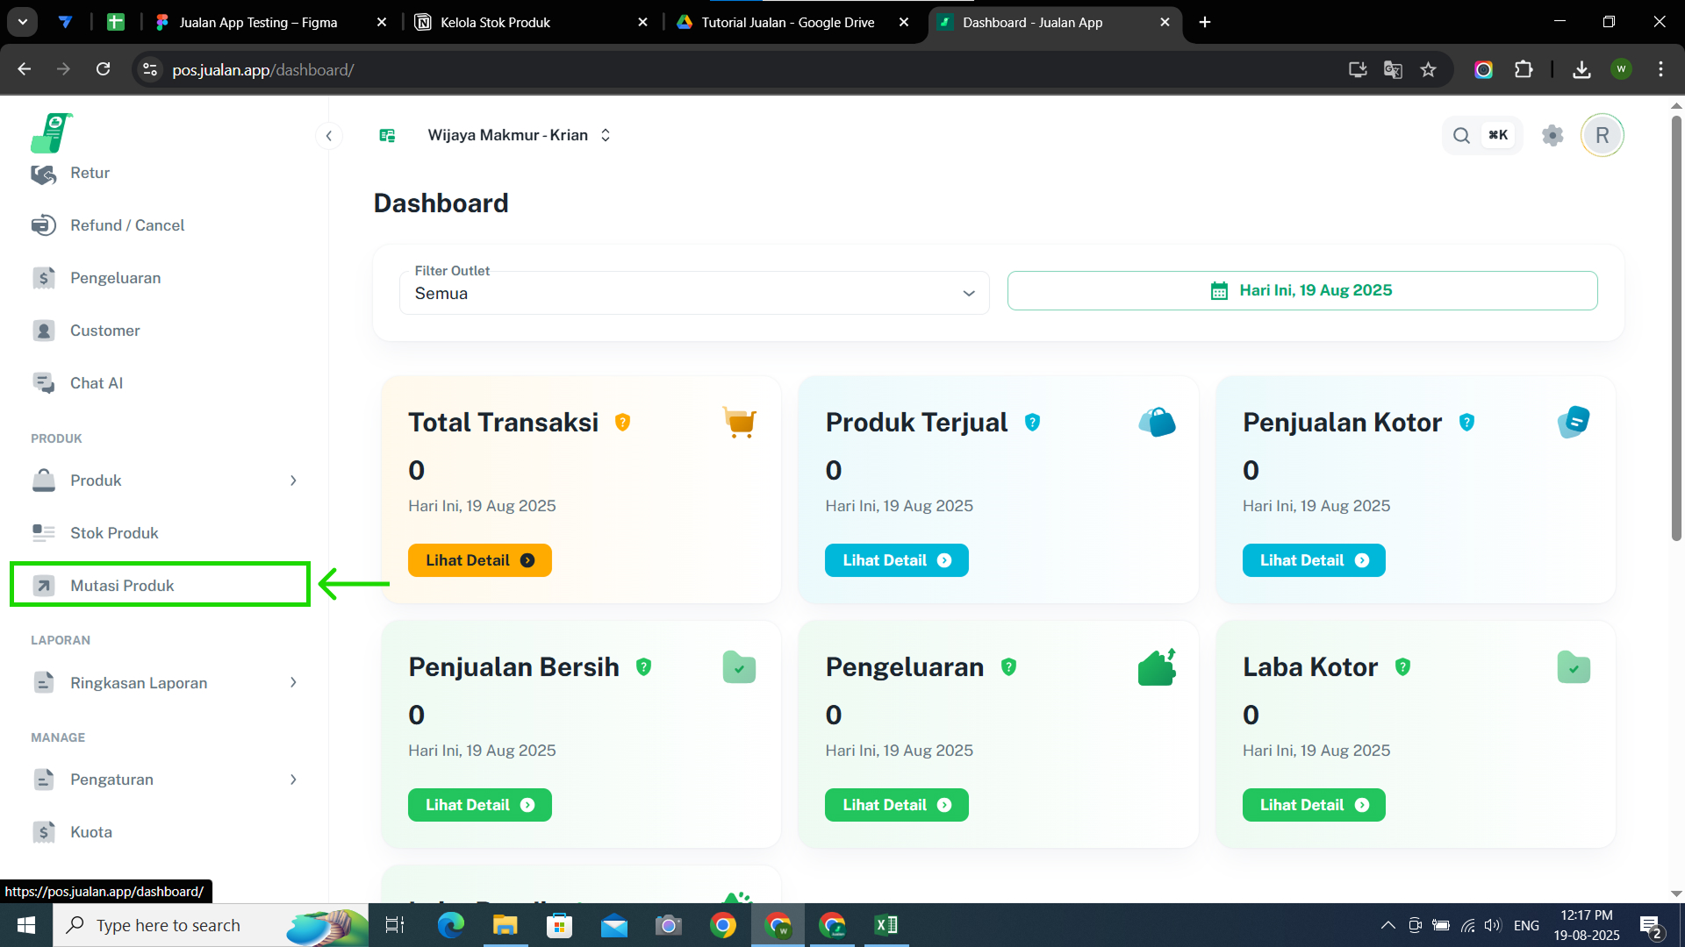The image size is (1685, 947).
Task: Collapse the sidebar with the chevron button
Action: coord(328,135)
